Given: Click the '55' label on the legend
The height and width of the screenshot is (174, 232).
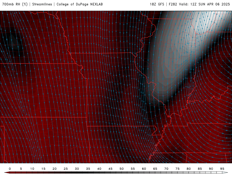Looking at the screenshot, I should coord(133,169).
